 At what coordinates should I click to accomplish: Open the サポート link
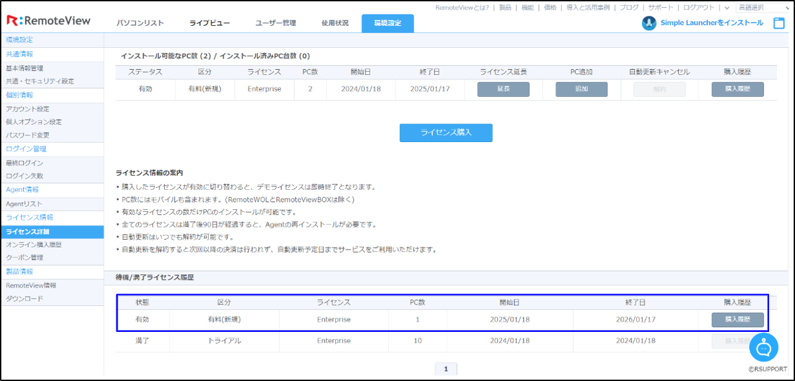(x=661, y=7)
